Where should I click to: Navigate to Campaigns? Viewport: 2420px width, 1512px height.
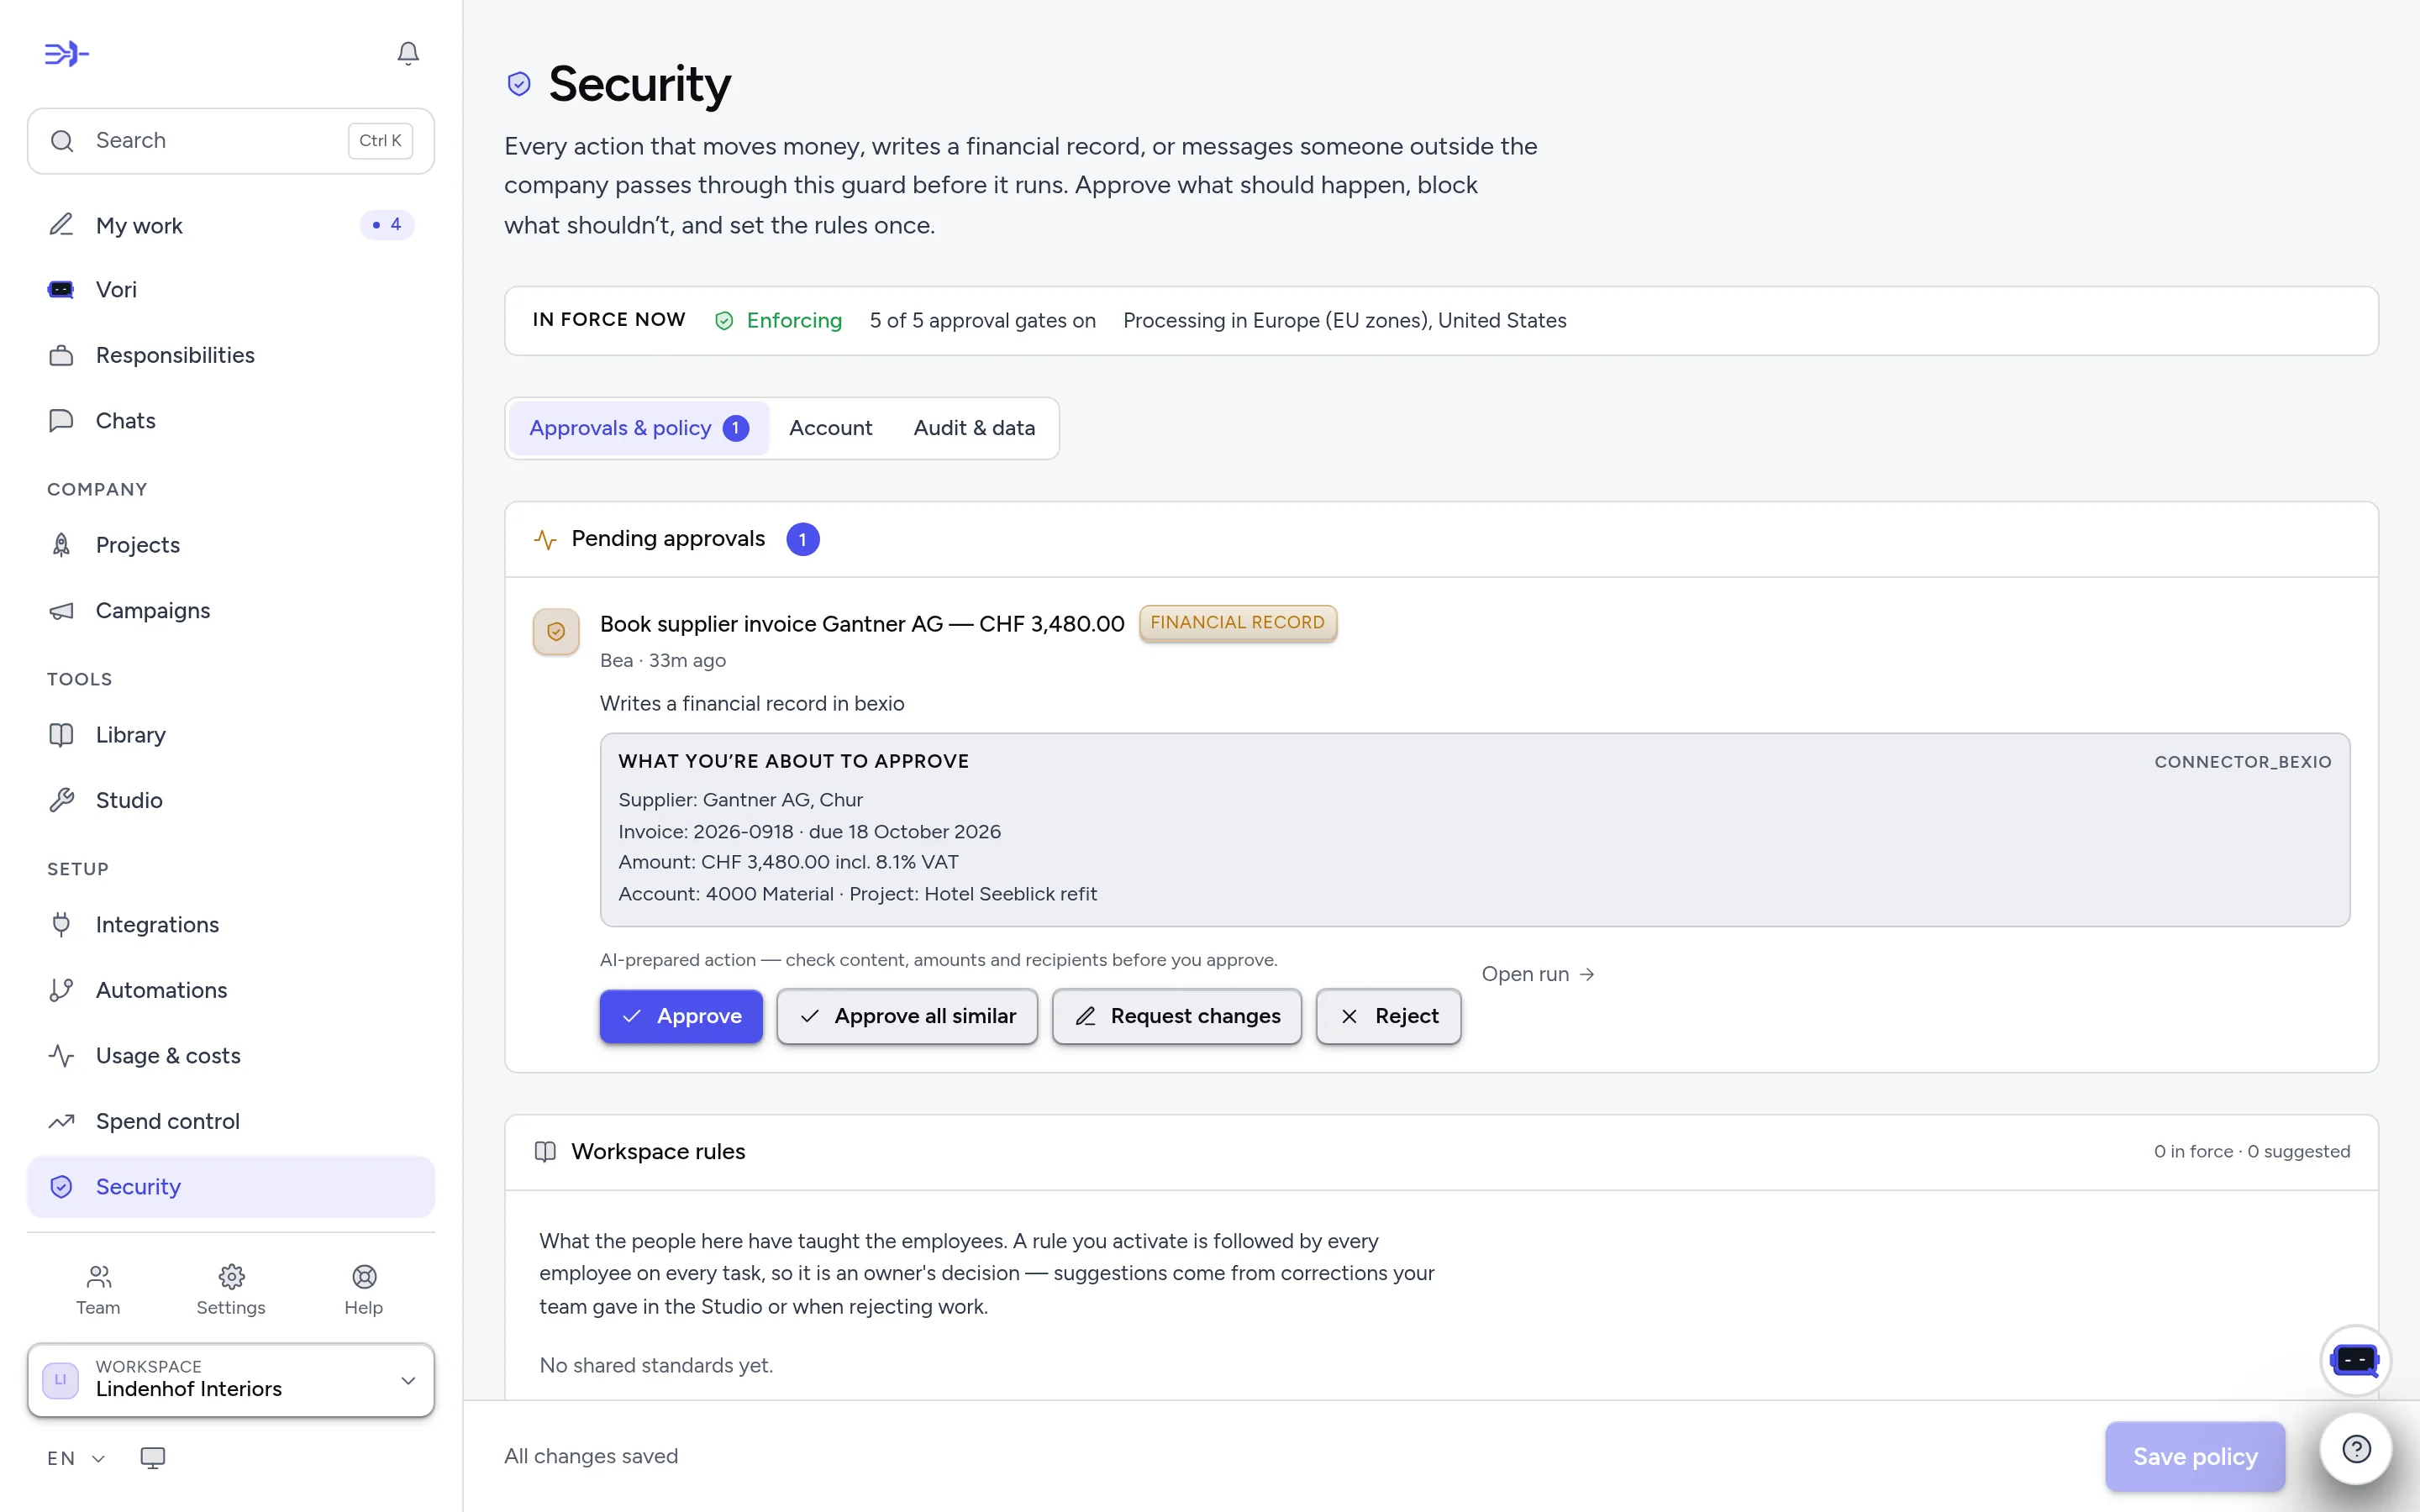[231, 611]
